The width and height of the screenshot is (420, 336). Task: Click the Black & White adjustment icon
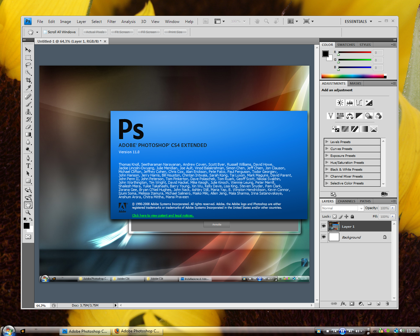(x=359, y=116)
